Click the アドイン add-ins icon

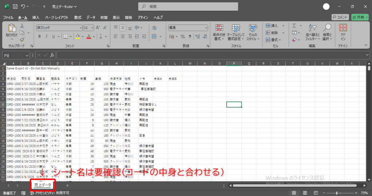pos(343,32)
